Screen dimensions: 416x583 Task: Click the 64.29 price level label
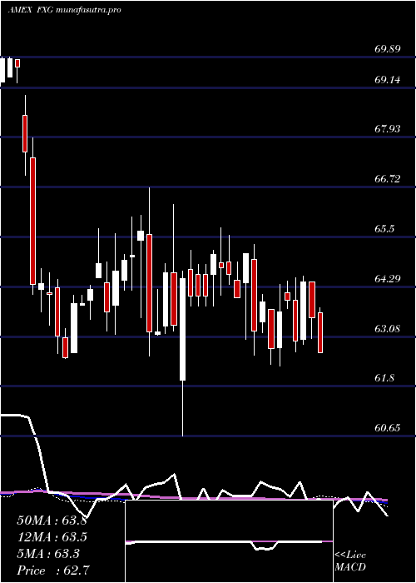click(388, 278)
